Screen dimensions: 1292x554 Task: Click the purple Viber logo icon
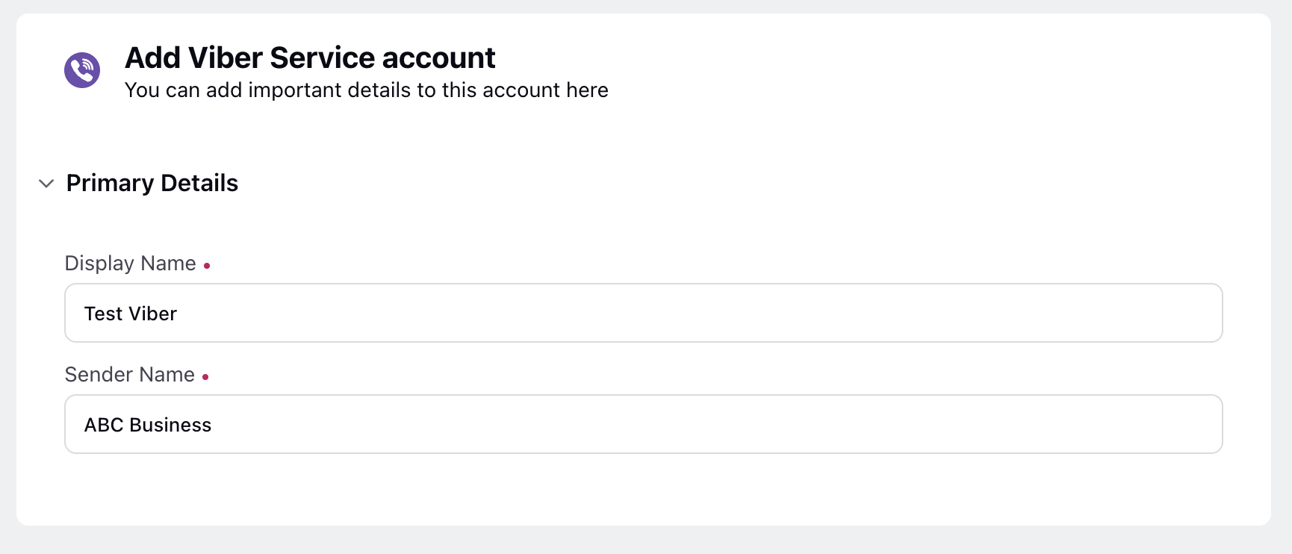point(82,70)
